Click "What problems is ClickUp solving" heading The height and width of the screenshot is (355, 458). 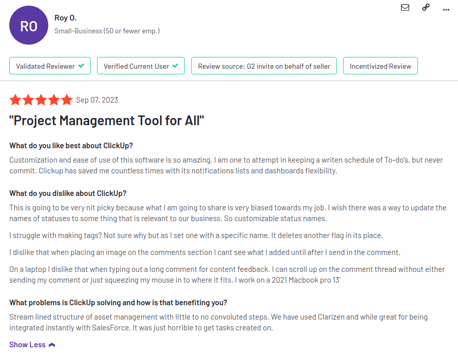118,303
